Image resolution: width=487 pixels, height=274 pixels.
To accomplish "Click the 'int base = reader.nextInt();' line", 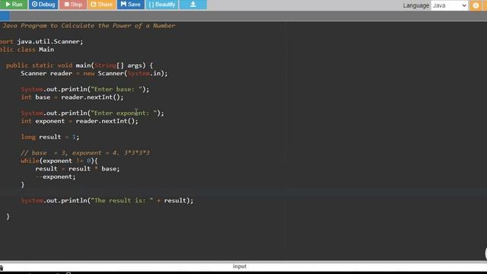I will (x=72, y=97).
